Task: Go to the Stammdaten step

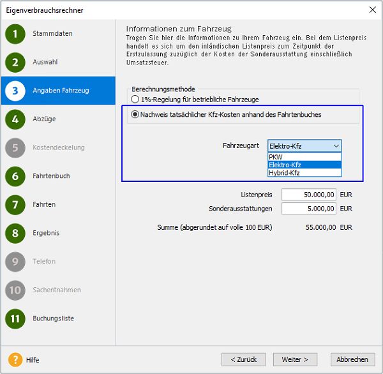Action: coord(52,33)
